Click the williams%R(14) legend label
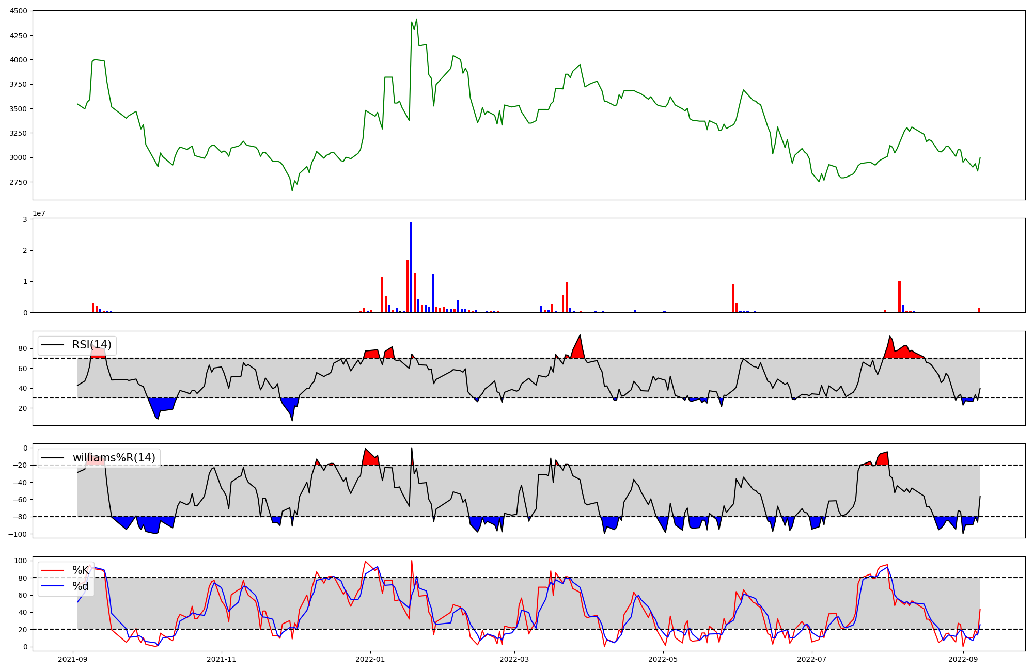Viewport: 1033px width, 671px height. tap(114, 458)
